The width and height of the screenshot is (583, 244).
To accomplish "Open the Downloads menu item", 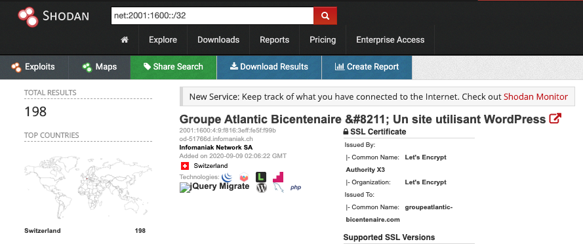I will point(218,40).
